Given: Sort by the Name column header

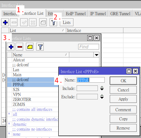Looking at the screenshot, I should 41,55.
